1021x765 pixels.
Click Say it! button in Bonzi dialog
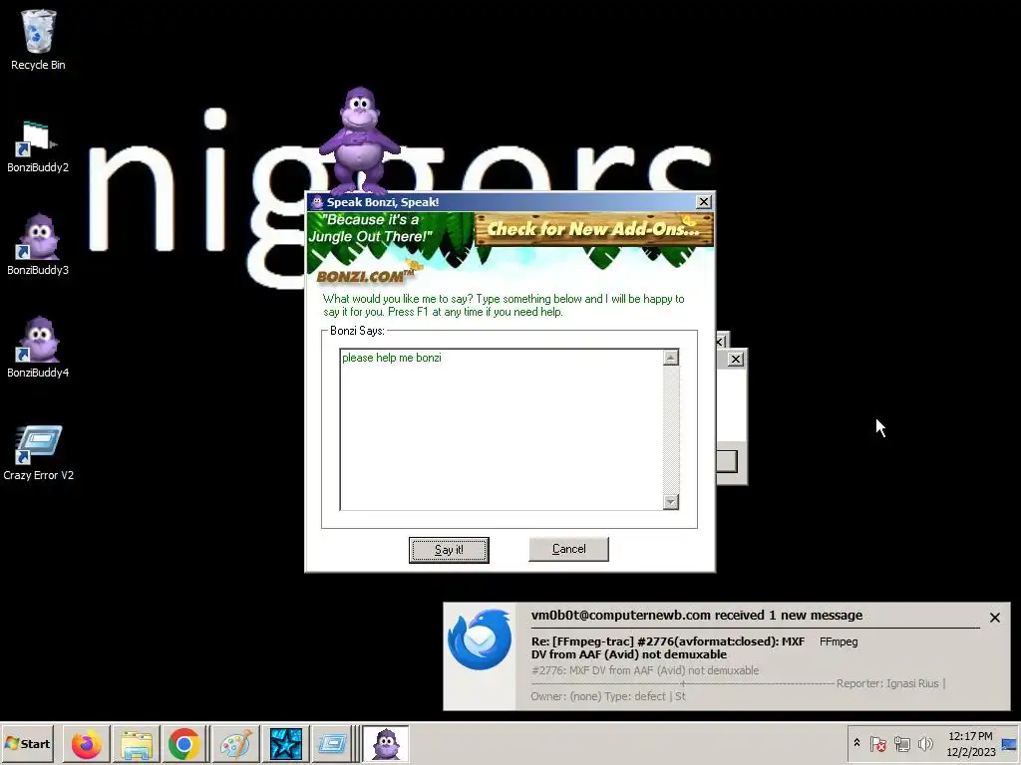pyautogui.click(x=449, y=550)
